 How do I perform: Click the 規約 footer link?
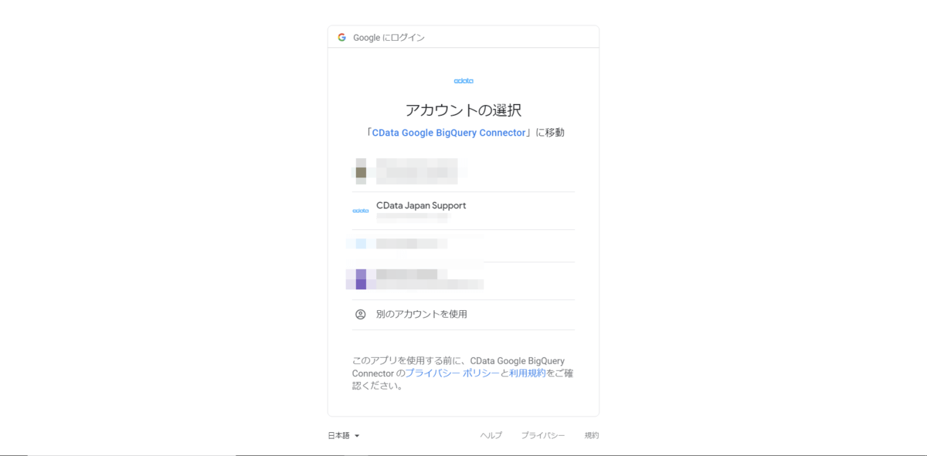(592, 435)
